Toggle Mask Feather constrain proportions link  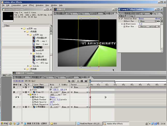[51, 100]
